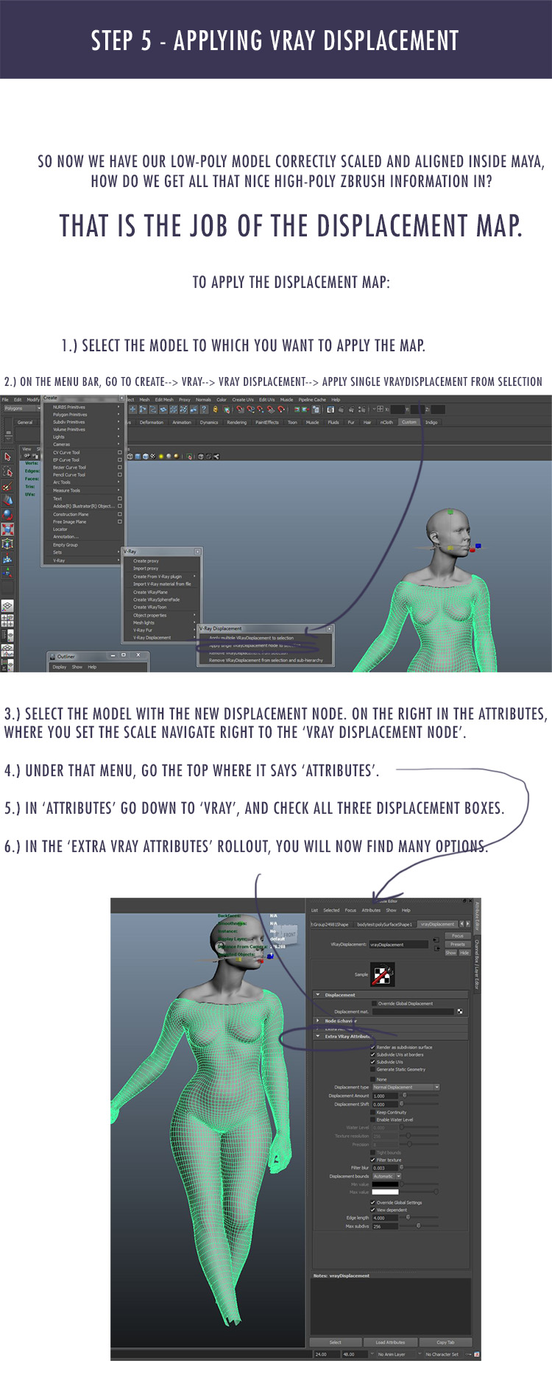Click the Copy Tab button
552x1386 pixels.
445,1342
